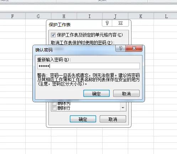Click the permissions list scroll down arrow

(123, 108)
